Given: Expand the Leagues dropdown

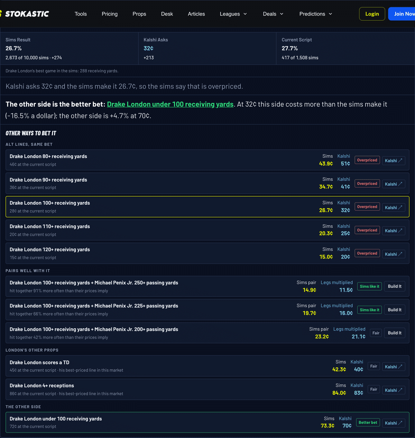Looking at the screenshot, I should pyautogui.click(x=233, y=14).
